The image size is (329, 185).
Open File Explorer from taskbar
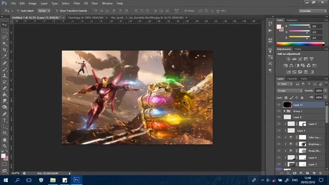tap(53, 180)
